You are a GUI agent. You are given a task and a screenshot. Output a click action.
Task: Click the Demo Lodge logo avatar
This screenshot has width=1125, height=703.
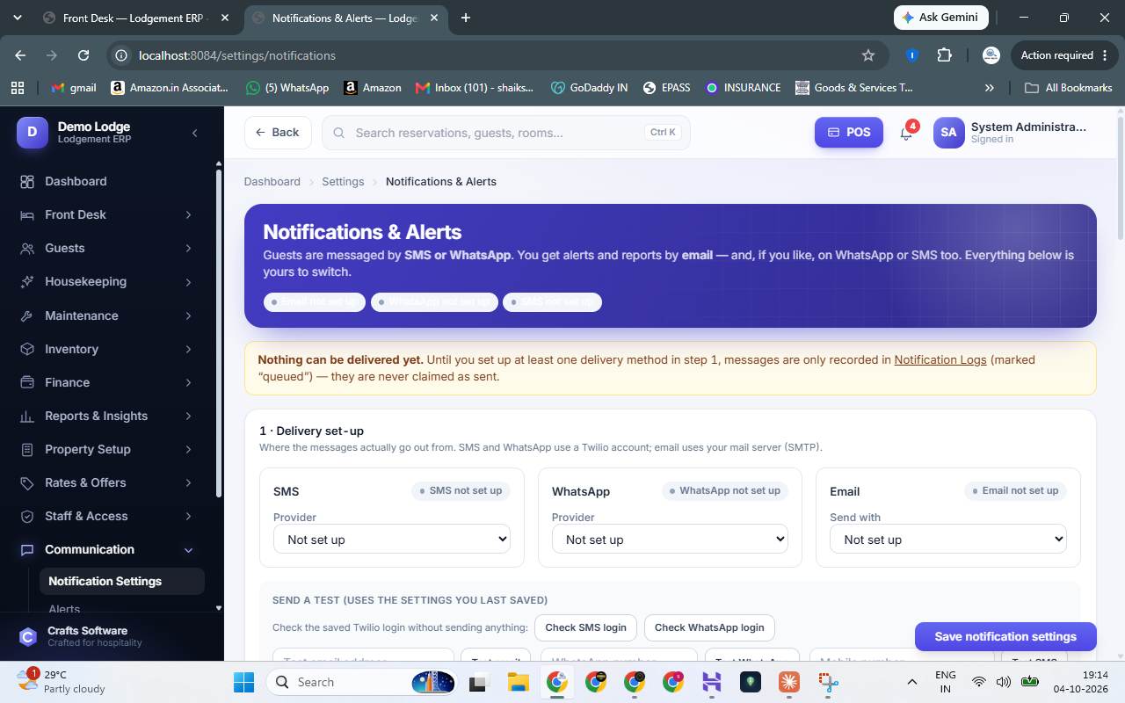point(32,133)
